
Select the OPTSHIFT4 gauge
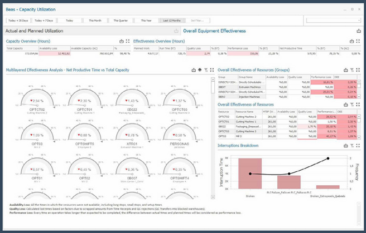click(180, 168)
